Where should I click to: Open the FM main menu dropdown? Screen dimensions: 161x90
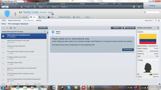pos(140,7)
